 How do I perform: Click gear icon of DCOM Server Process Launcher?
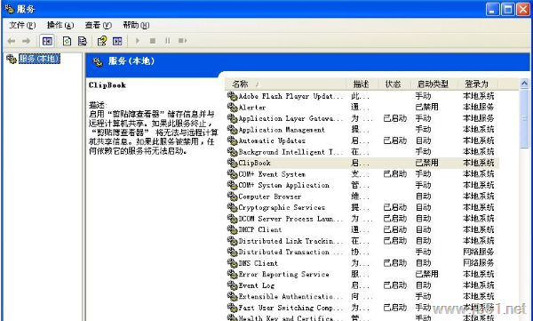[x=232, y=219]
